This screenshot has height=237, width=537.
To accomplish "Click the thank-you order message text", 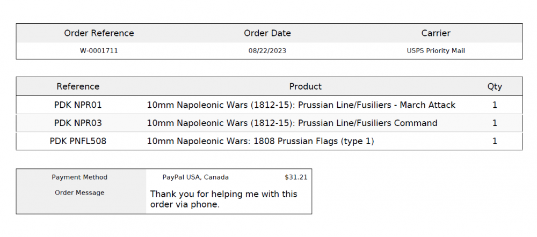I will coord(223,199).
